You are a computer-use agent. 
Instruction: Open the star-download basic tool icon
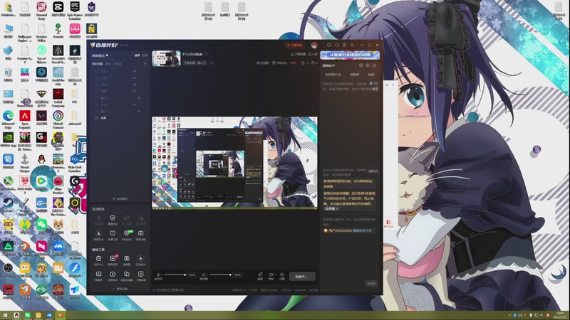click(x=140, y=260)
